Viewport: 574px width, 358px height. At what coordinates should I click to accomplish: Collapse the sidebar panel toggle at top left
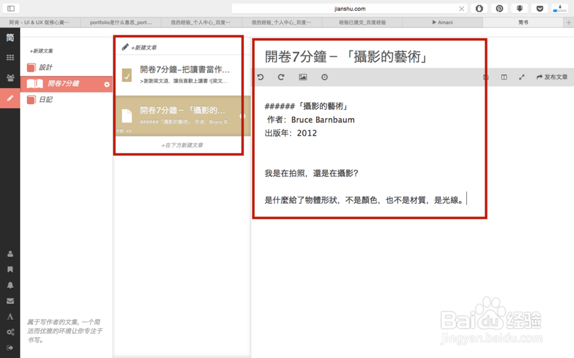coord(10,9)
